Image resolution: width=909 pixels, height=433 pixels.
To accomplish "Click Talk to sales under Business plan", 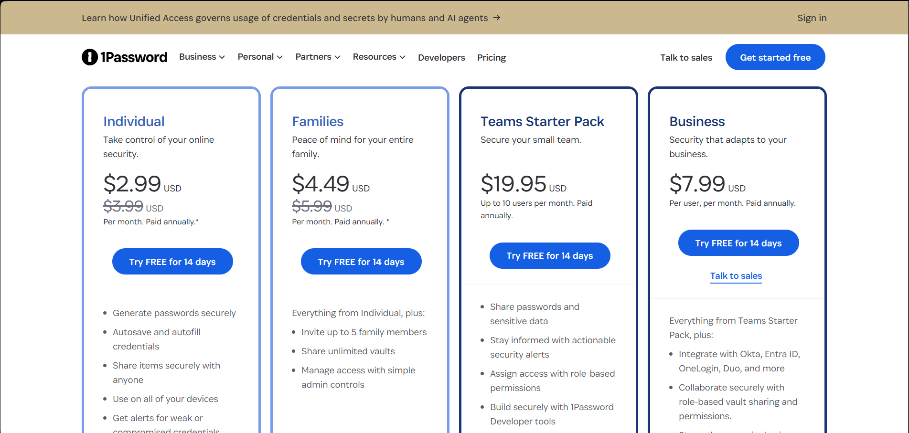I will coord(736,276).
